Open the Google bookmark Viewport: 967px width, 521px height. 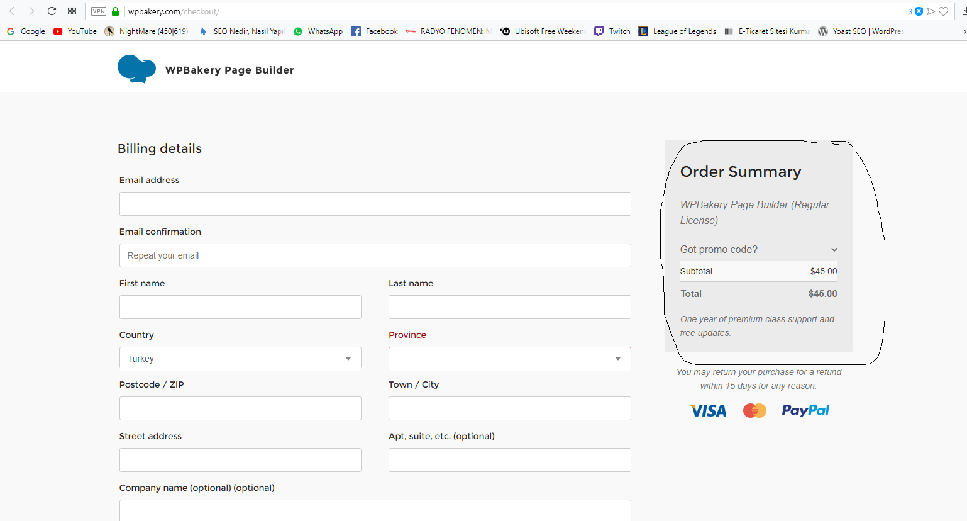tap(26, 31)
